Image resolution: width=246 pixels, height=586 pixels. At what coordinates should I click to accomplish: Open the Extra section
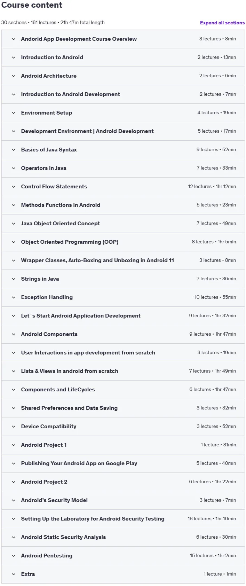(123, 574)
